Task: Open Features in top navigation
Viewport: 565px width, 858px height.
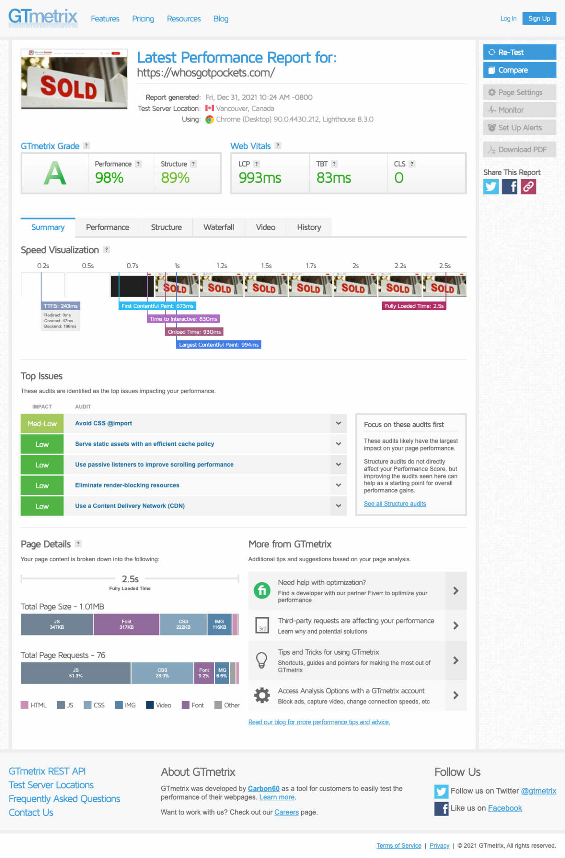Action: tap(105, 19)
